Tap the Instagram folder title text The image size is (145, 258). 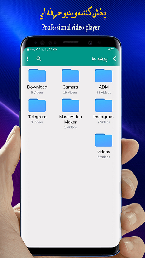tap(103, 117)
